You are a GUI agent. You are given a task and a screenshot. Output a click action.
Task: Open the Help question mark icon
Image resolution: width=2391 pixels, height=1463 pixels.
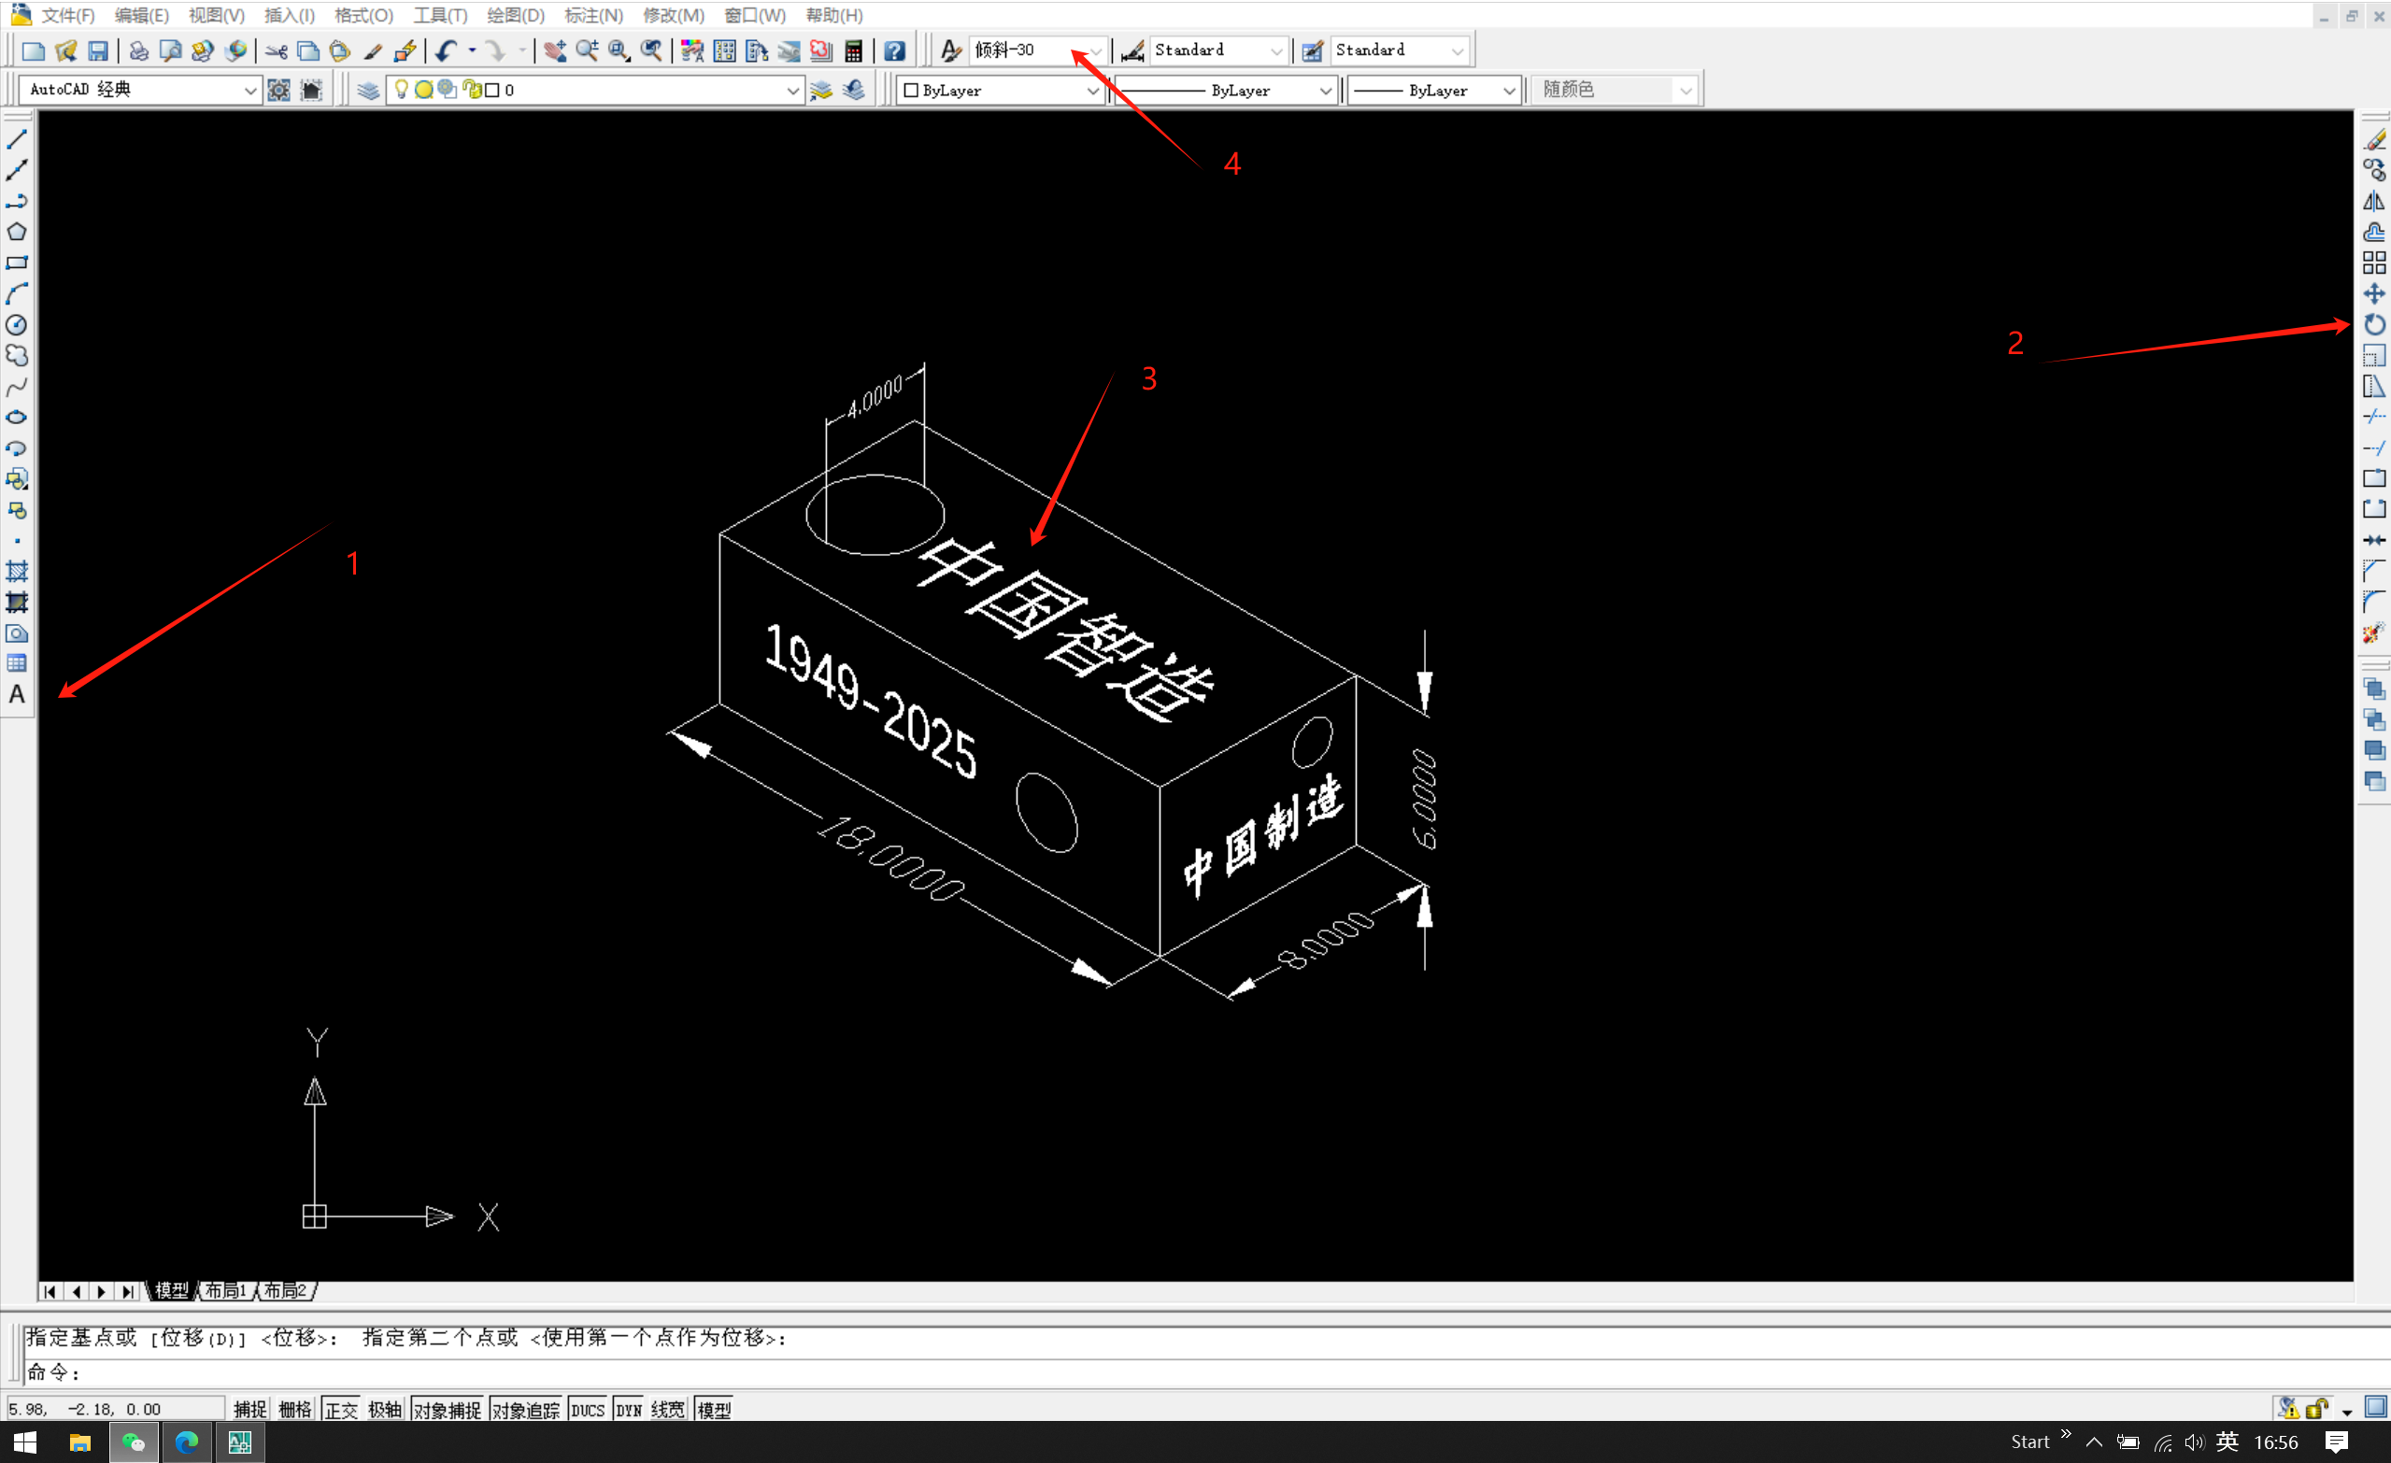(x=894, y=50)
